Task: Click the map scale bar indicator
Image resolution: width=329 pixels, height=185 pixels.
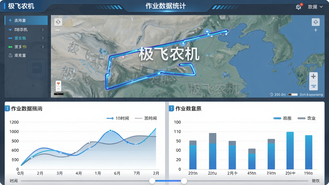Action: [293, 95]
